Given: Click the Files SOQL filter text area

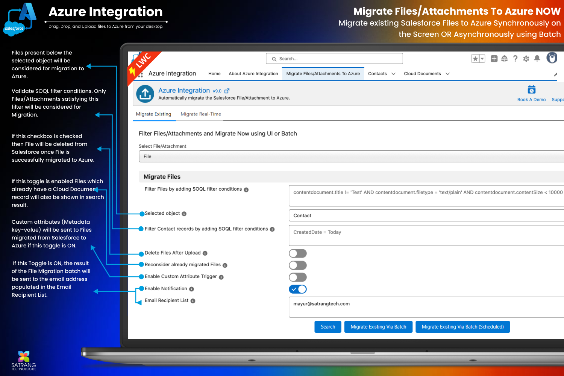Looking at the screenshot, I should point(426,196).
